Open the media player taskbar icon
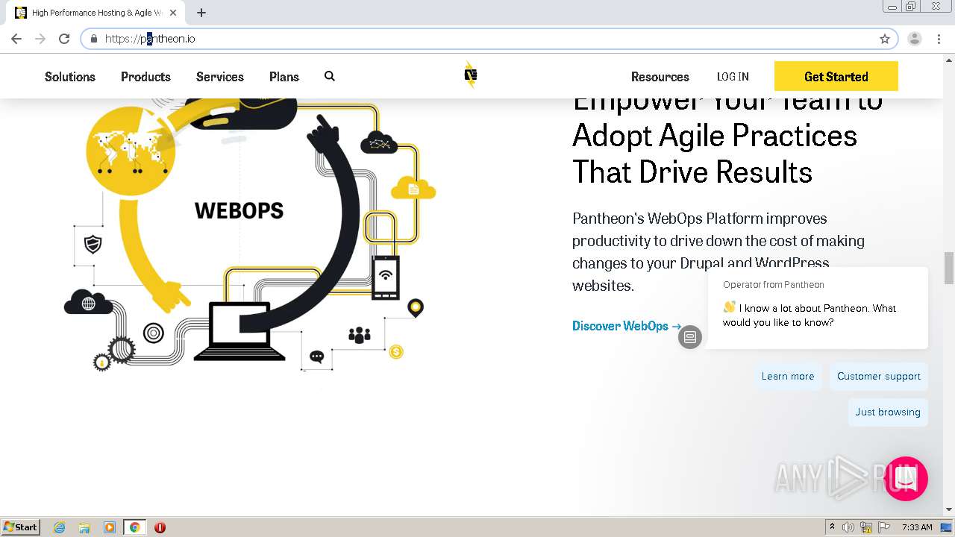955x537 pixels. pos(110,527)
